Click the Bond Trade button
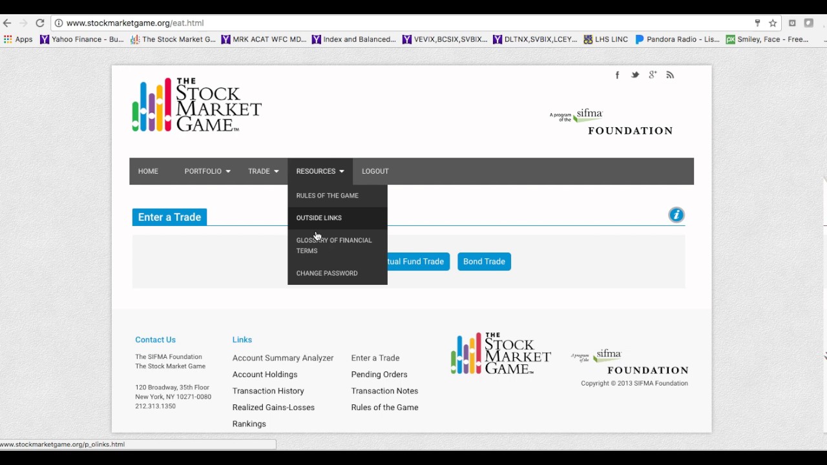 484,262
